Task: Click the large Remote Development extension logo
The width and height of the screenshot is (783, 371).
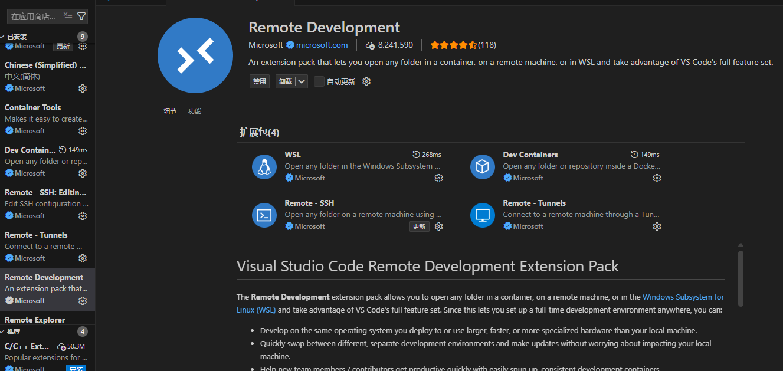Action: click(196, 55)
